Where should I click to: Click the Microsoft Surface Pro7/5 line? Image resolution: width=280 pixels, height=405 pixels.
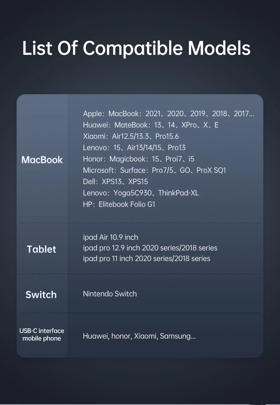(x=154, y=170)
